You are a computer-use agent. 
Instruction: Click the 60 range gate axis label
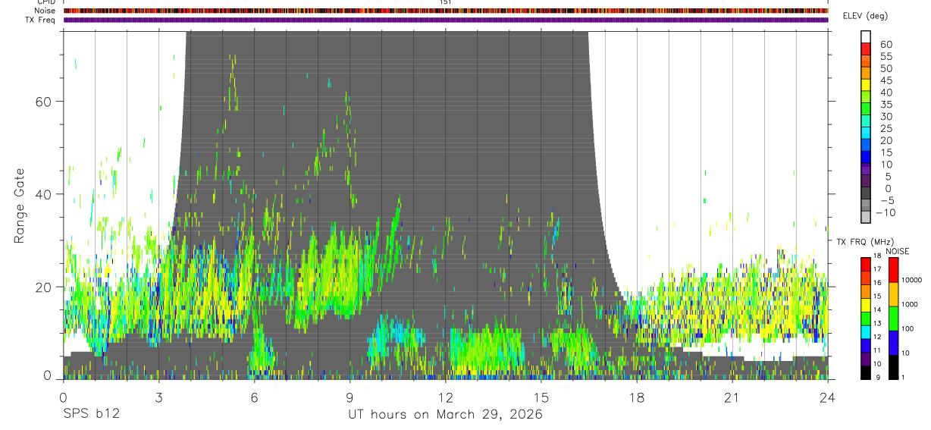pos(44,102)
